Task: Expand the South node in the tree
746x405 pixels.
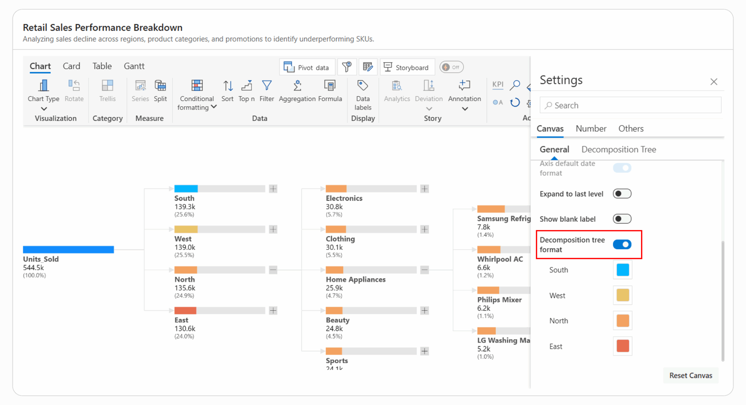Action: pos(273,189)
